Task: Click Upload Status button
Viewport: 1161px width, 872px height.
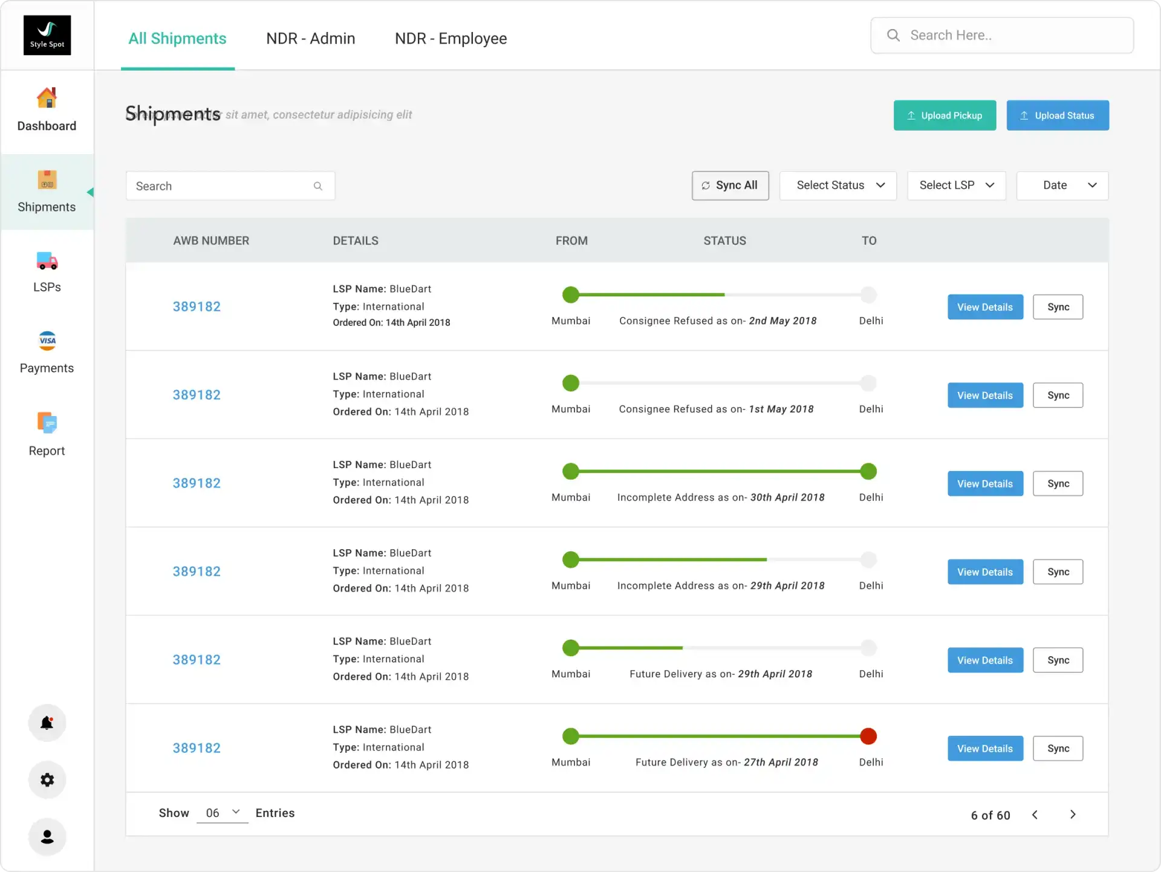Action: pyautogui.click(x=1058, y=116)
